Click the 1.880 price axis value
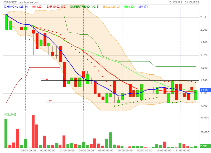The height and width of the screenshot is (153, 211). click(204, 68)
